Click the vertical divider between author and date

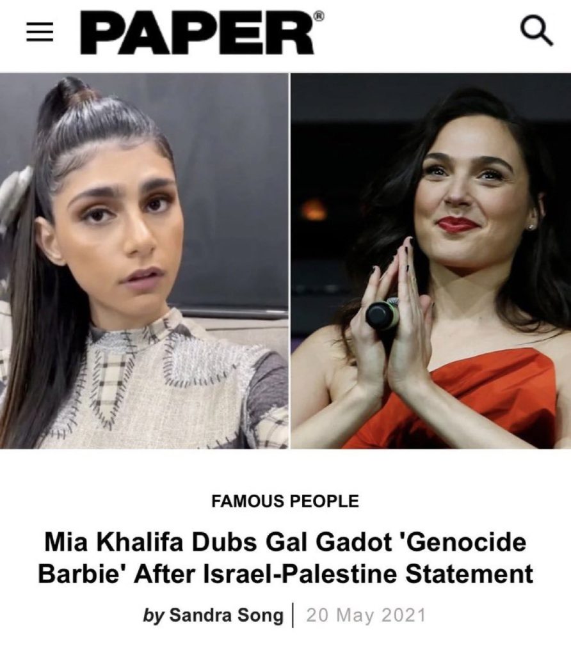click(293, 615)
